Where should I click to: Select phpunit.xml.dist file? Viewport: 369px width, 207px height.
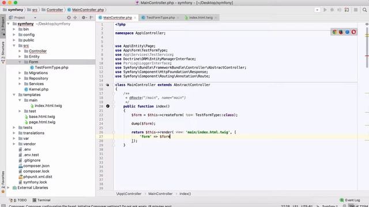tap(35, 177)
